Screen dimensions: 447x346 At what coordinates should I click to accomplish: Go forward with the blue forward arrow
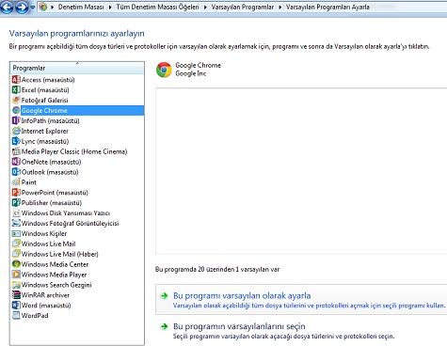coord(22,8)
